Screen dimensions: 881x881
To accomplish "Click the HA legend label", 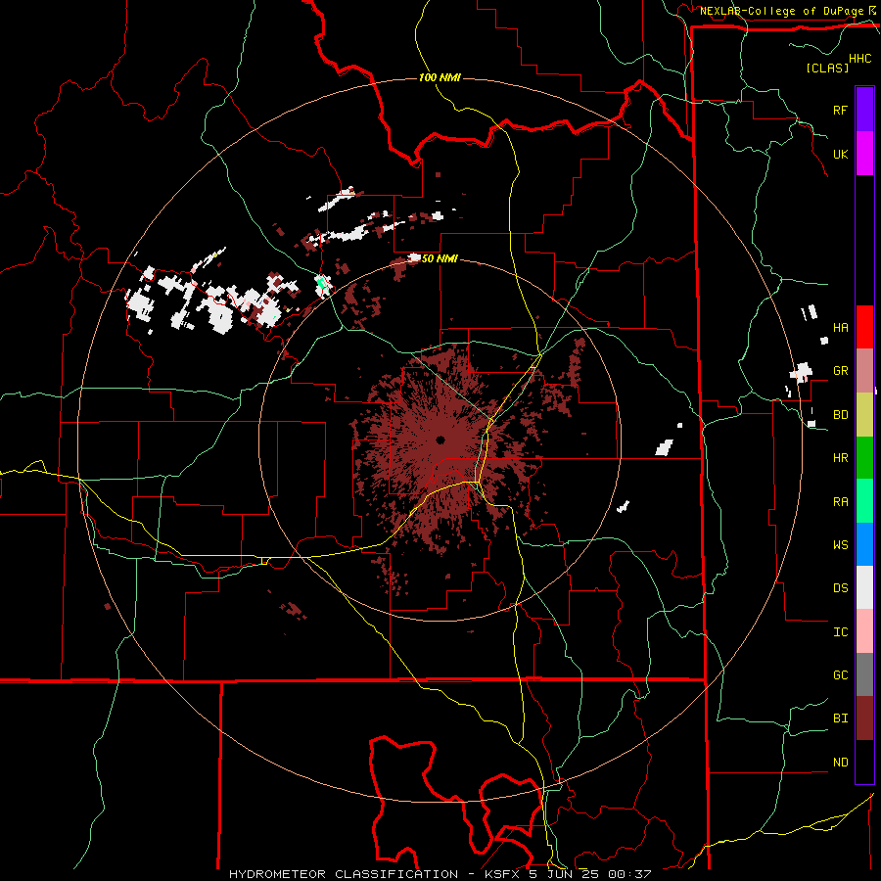I will 840,328.
